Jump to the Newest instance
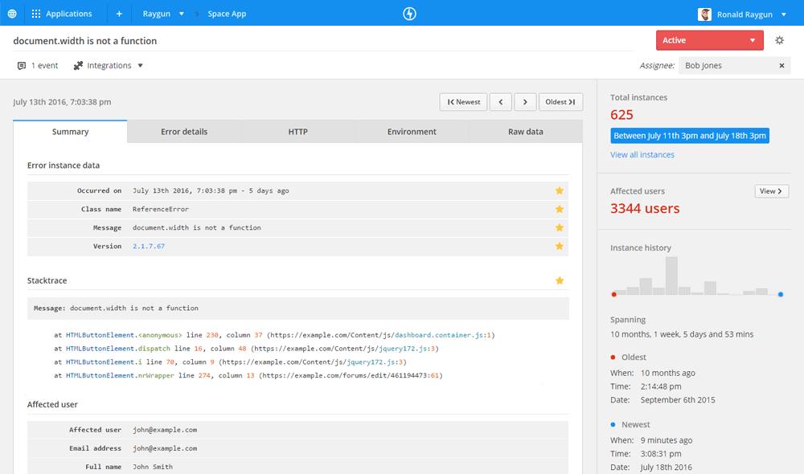This screenshot has width=804, height=474. coord(464,102)
